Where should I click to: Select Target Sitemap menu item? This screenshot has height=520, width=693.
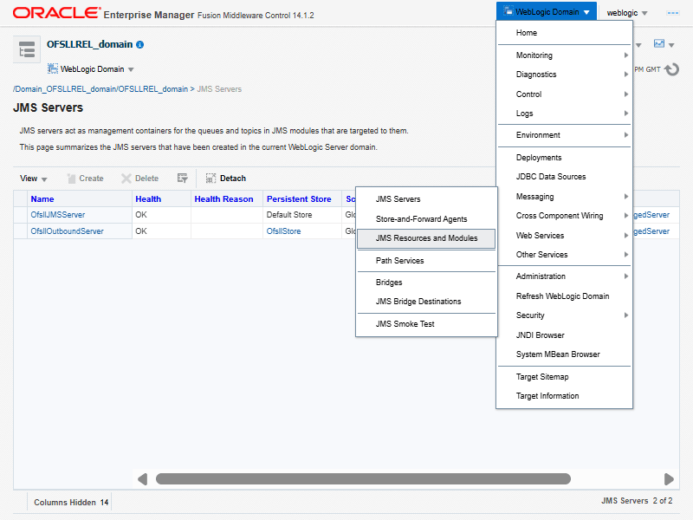(x=565, y=377)
